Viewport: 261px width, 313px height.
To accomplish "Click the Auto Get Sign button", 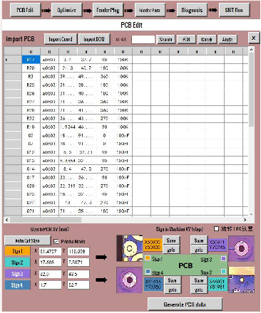I will point(27,240).
